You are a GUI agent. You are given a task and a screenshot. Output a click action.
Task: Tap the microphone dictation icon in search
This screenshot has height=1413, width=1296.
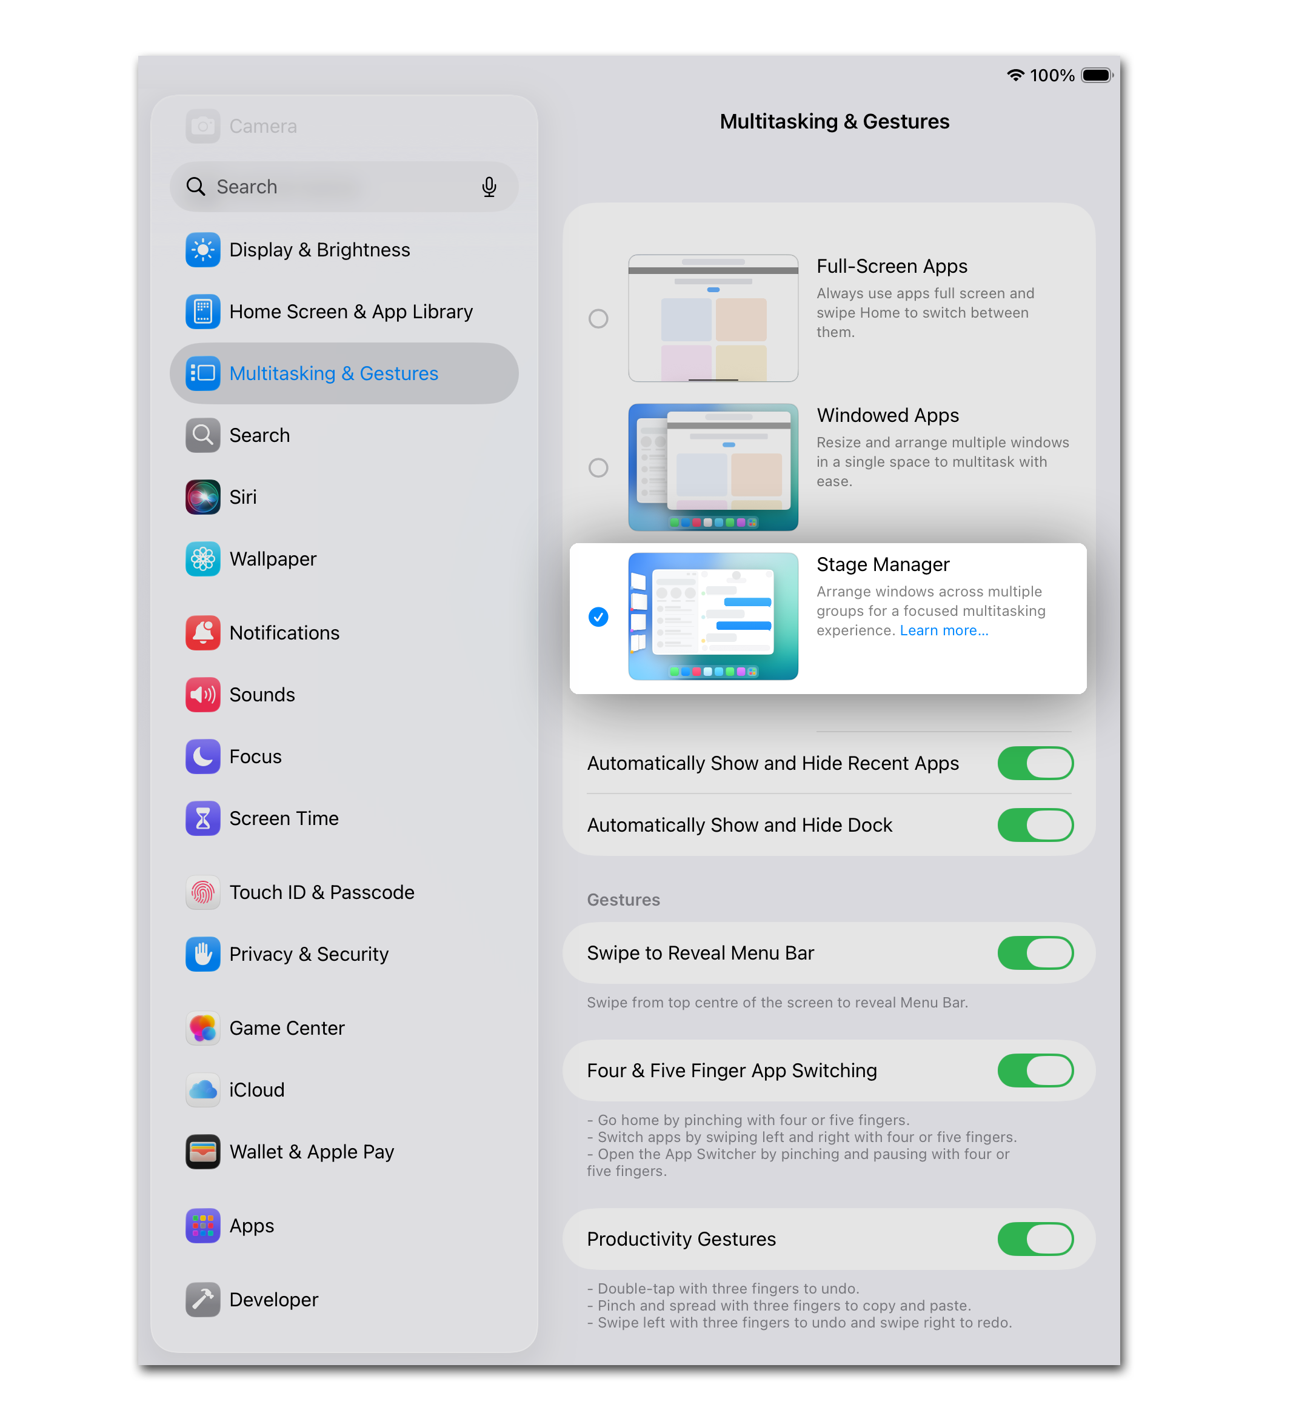490,187
